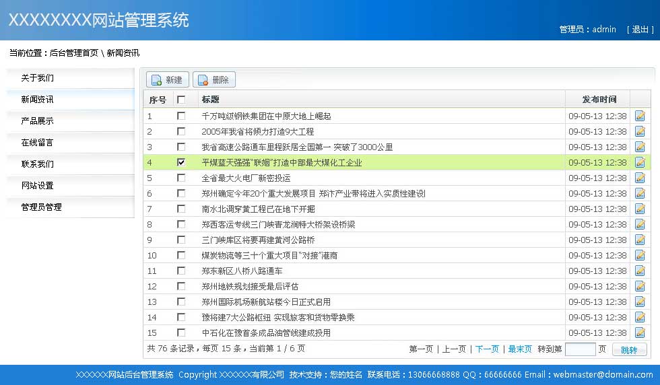The height and width of the screenshot is (385, 660).
Task: Click the 退出 logout link
Action: (x=640, y=30)
